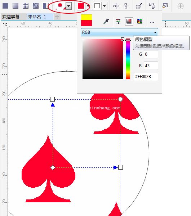This screenshot has width=191, height=216.
Task: Click the upper square handle above the blue arrow
Action: pos(52,99)
